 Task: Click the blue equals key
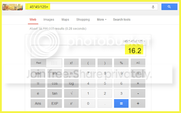pos(121,103)
